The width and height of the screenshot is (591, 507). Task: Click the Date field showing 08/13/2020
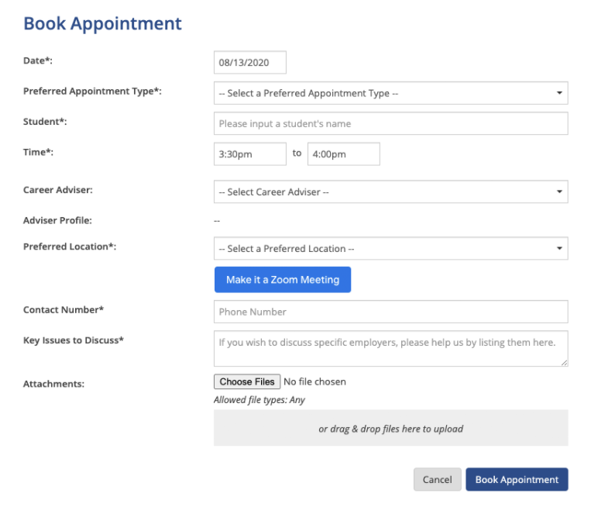249,63
